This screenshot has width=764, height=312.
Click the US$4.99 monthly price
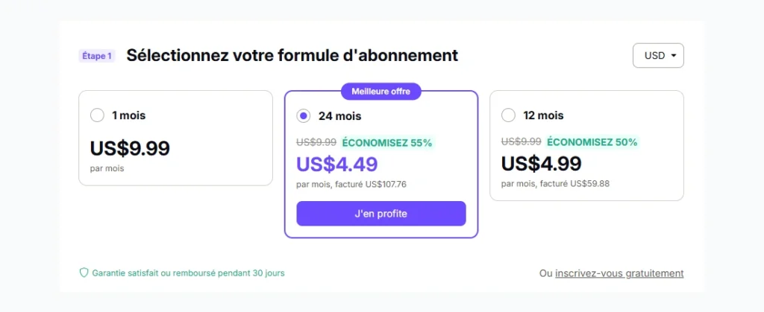(x=542, y=164)
